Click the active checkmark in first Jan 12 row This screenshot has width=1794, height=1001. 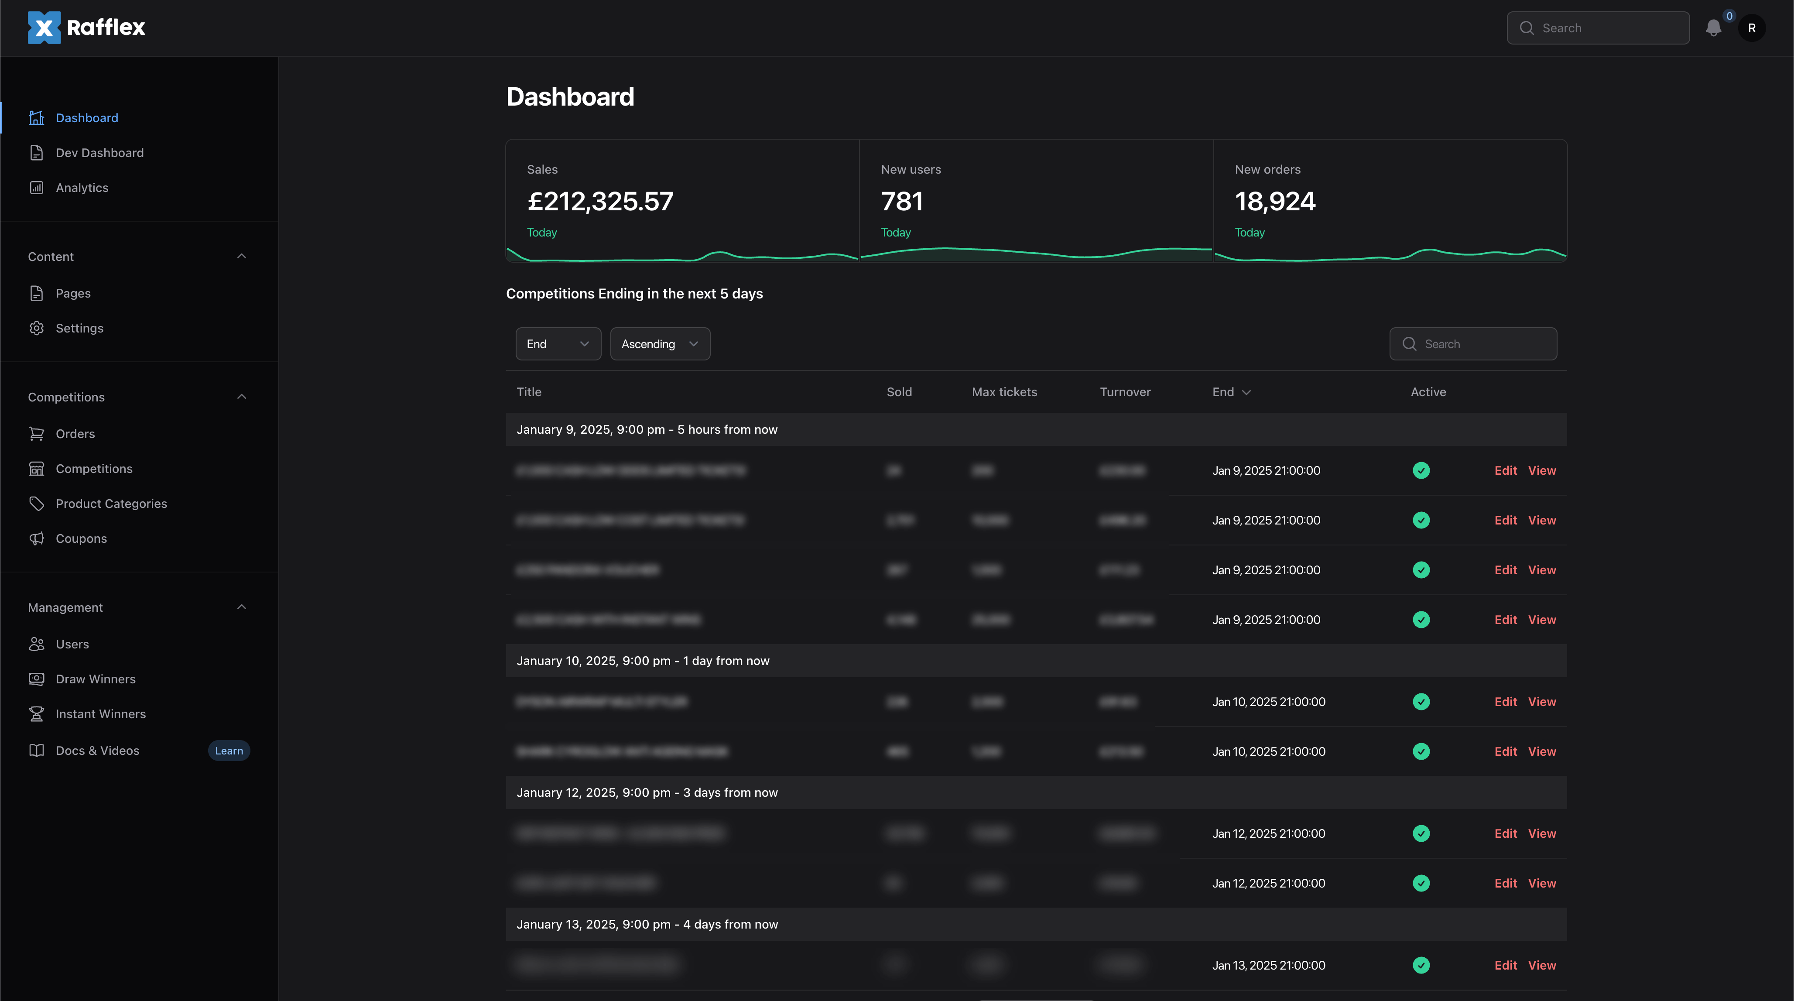point(1421,834)
